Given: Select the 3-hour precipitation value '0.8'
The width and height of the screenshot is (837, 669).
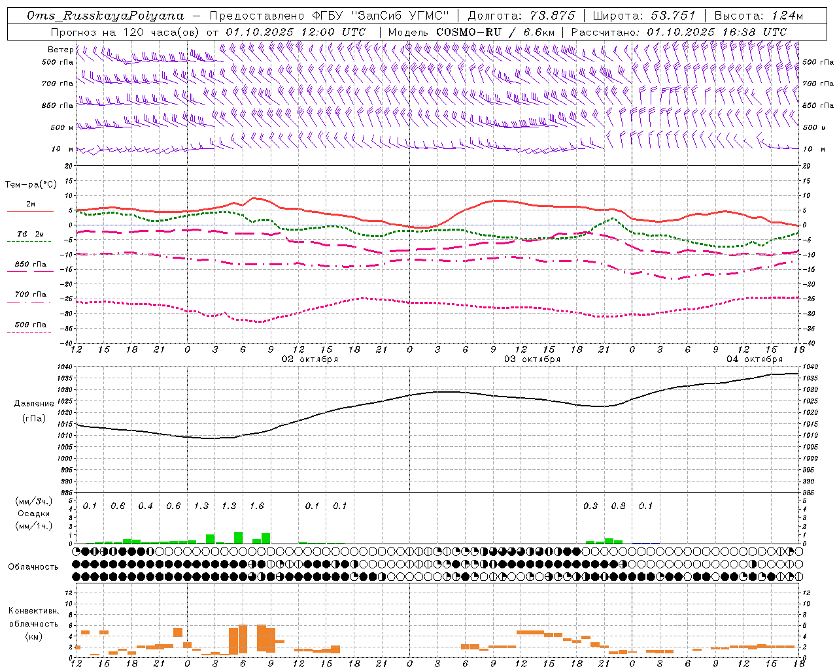Looking at the screenshot, I should click(x=618, y=506).
